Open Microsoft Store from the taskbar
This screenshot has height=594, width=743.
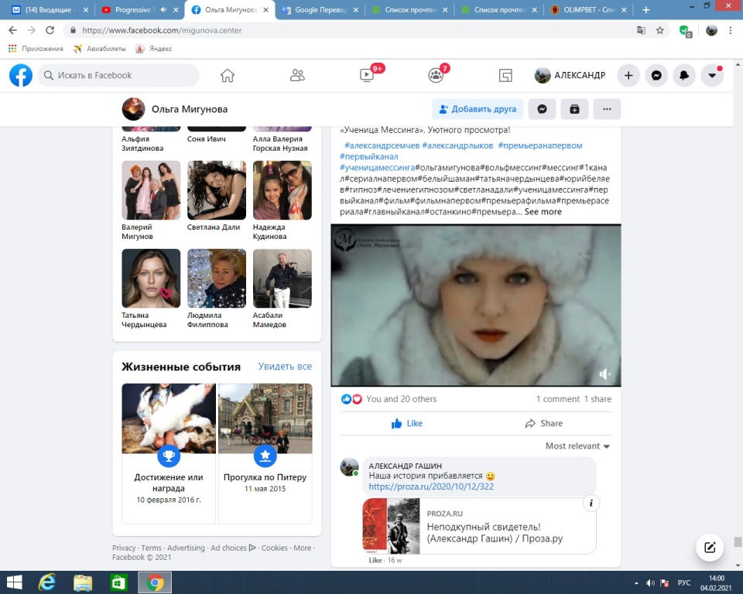pyautogui.click(x=118, y=582)
